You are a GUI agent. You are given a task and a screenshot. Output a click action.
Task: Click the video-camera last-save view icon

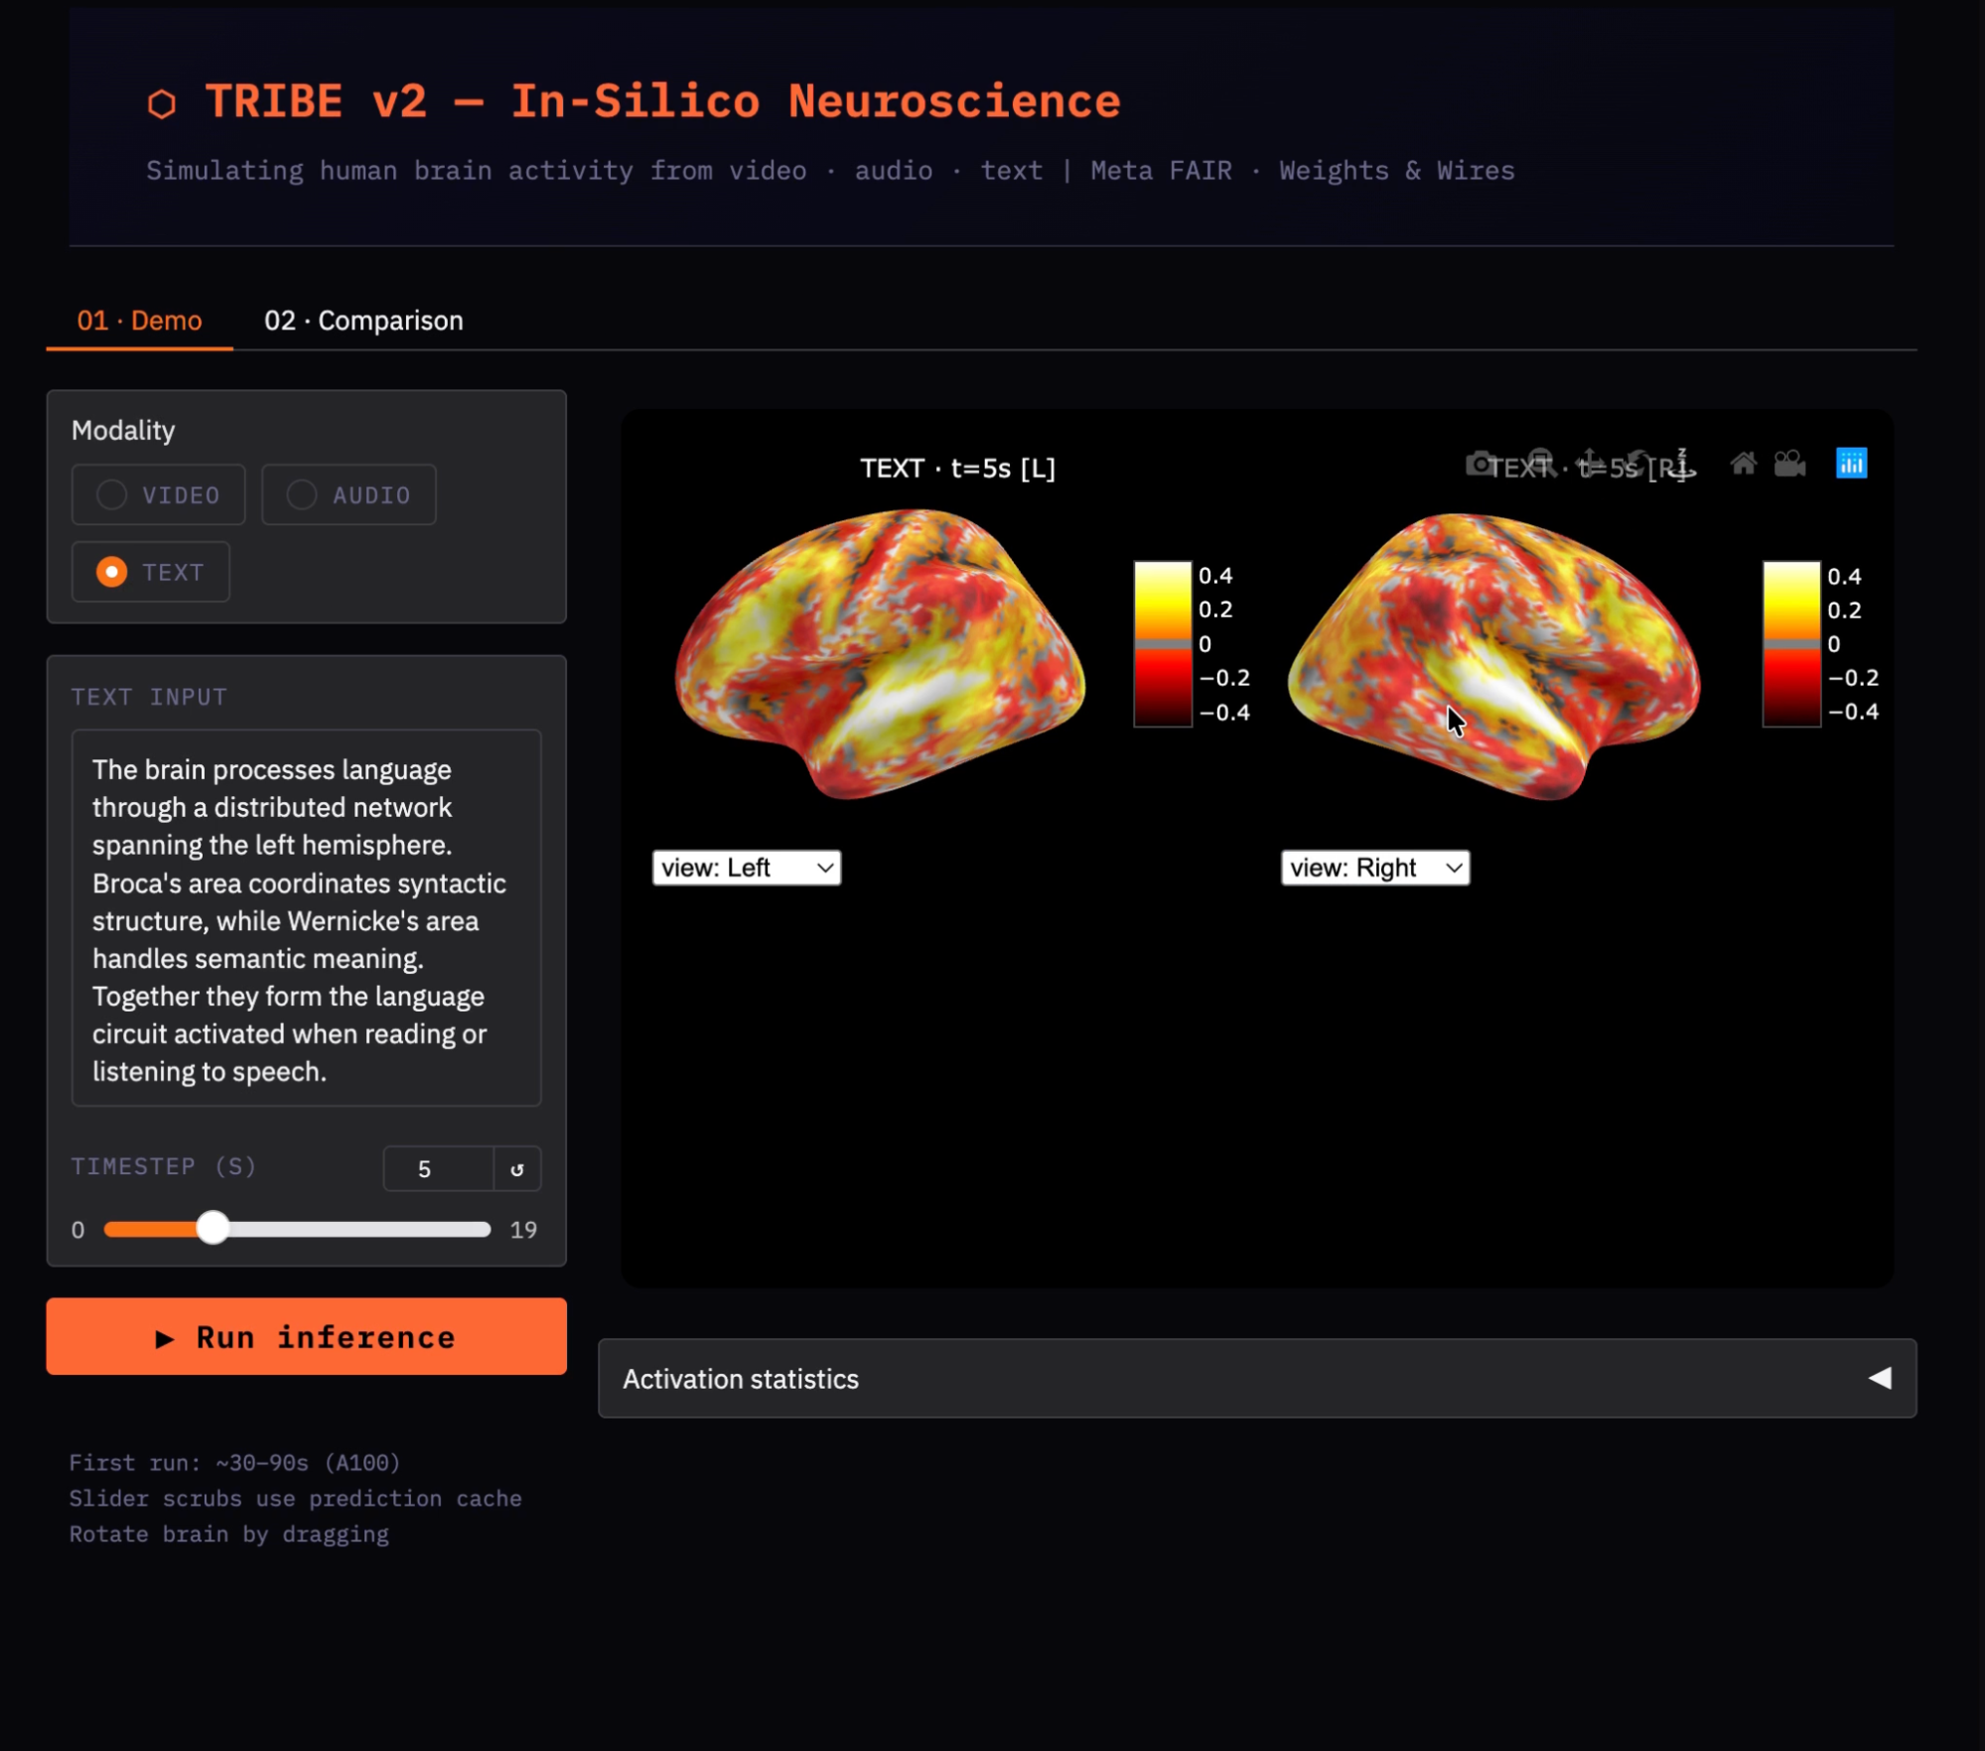(x=1789, y=464)
